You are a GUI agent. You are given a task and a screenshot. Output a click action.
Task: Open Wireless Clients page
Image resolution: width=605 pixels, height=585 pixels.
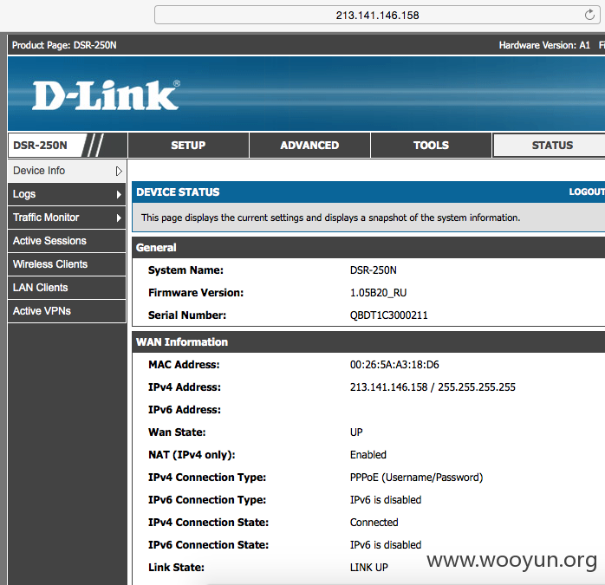click(x=67, y=264)
